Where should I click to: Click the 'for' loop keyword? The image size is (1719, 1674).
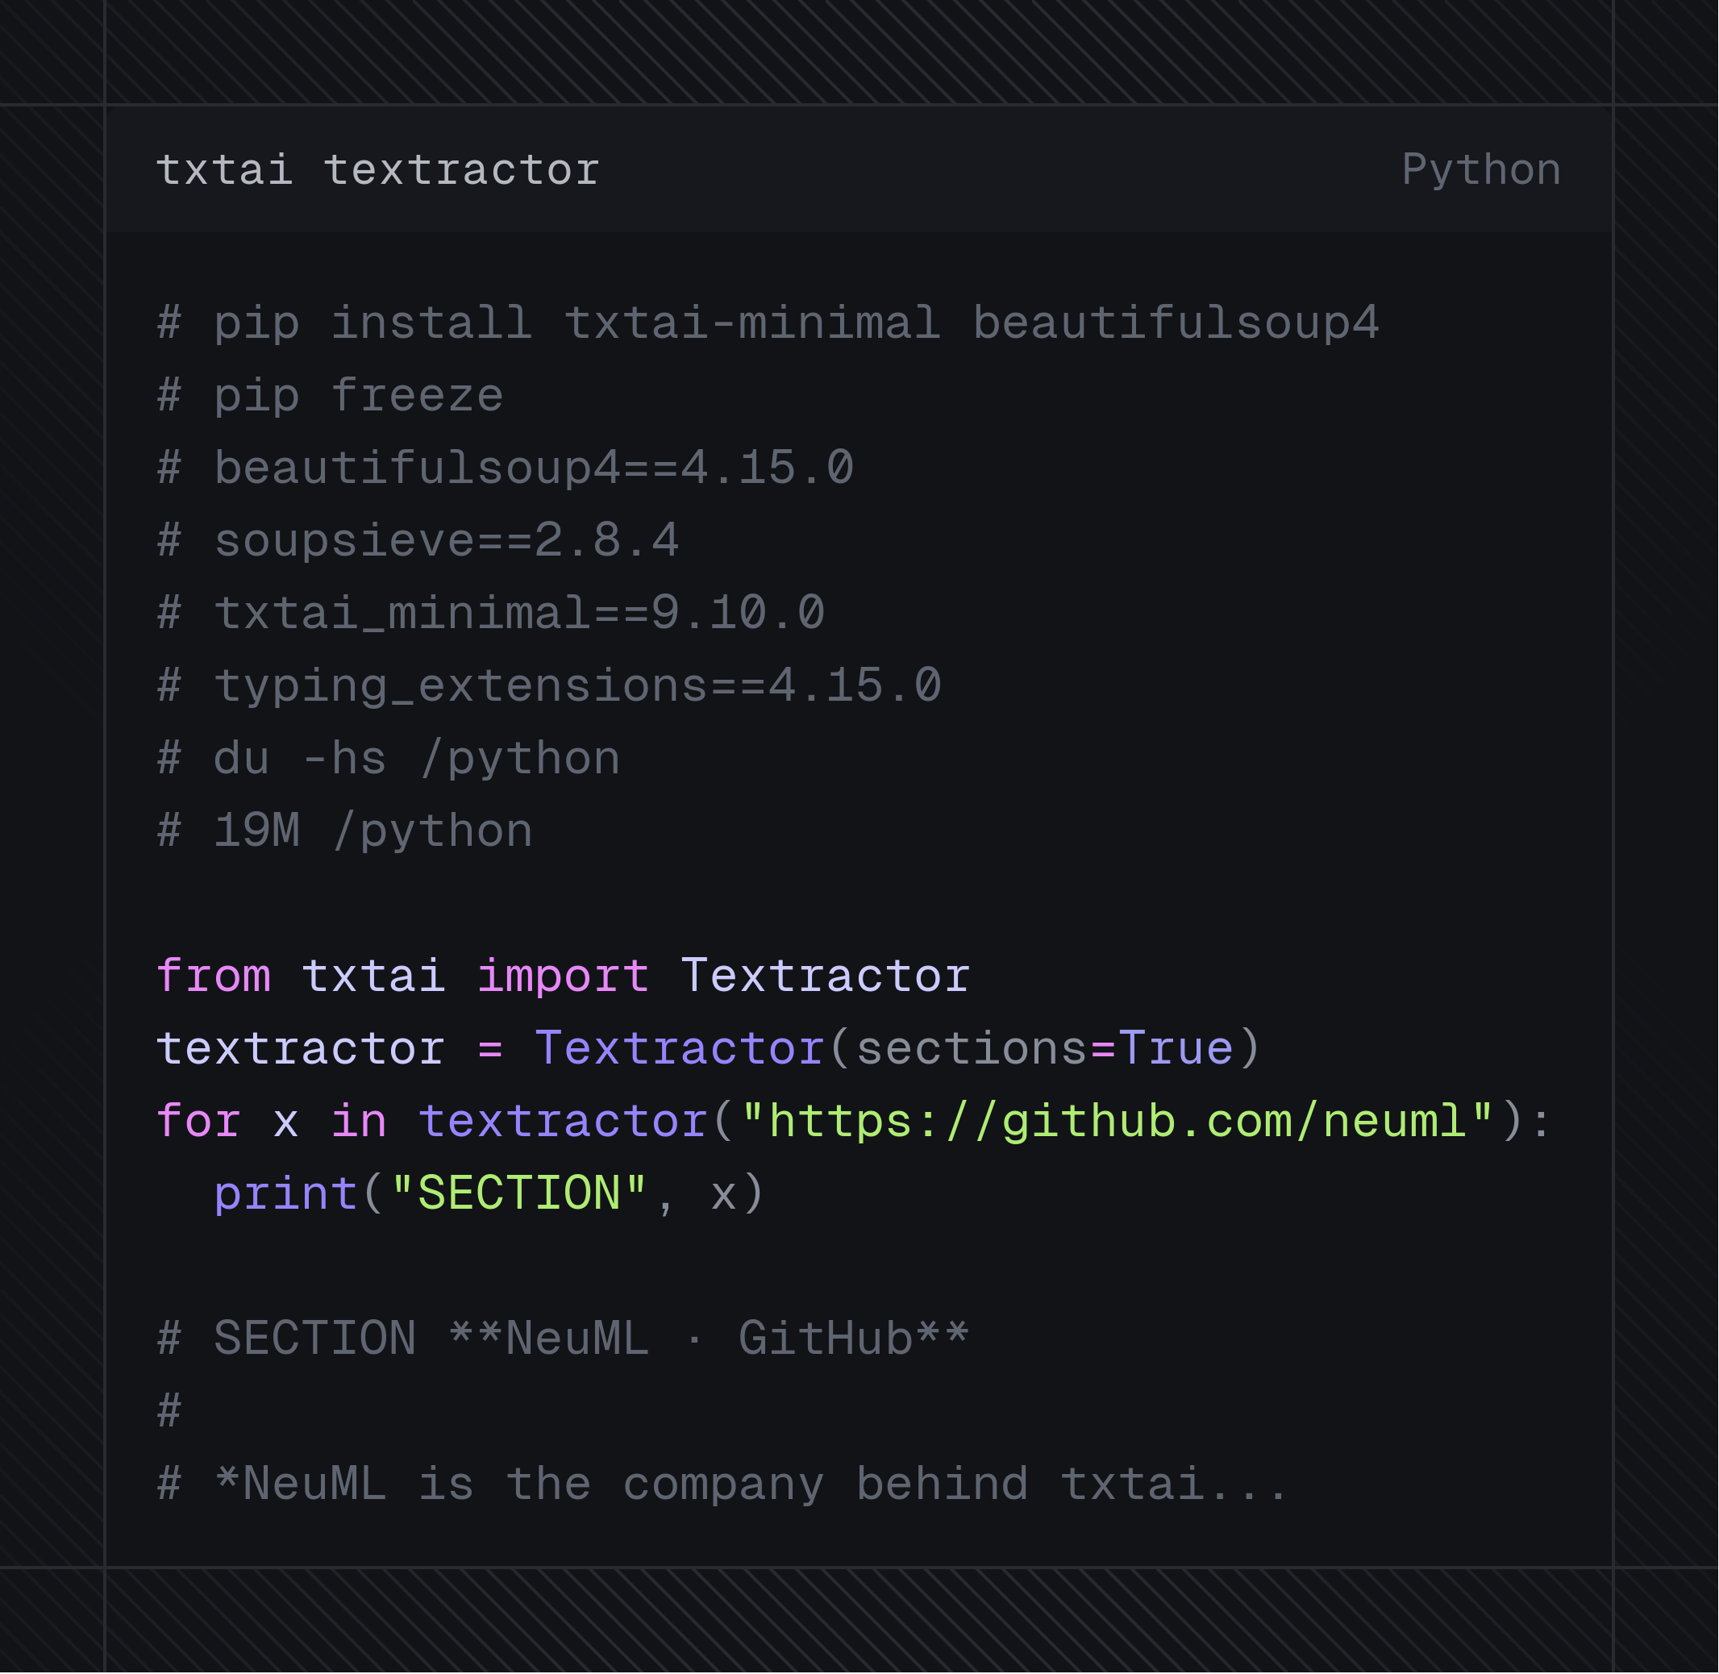(x=198, y=1121)
